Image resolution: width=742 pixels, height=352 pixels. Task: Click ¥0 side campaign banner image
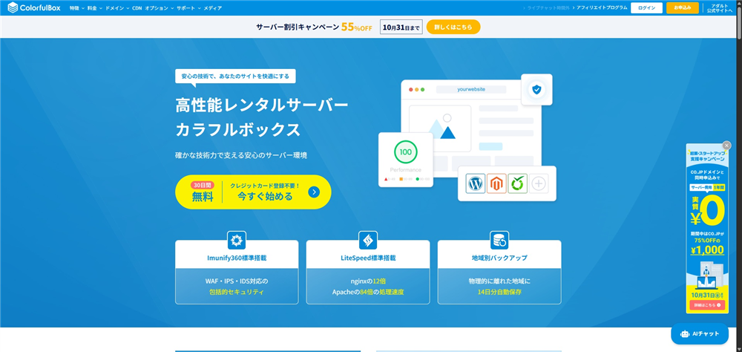point(707,228)
